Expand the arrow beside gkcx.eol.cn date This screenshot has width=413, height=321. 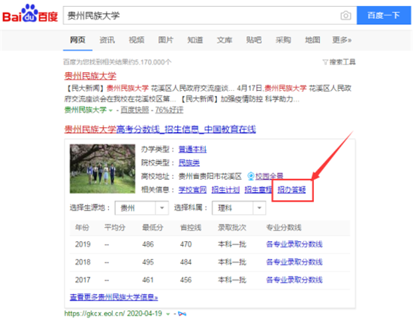coord(167,314)
